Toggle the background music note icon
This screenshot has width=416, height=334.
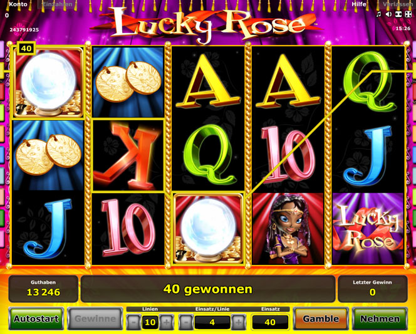pos(379,14)
